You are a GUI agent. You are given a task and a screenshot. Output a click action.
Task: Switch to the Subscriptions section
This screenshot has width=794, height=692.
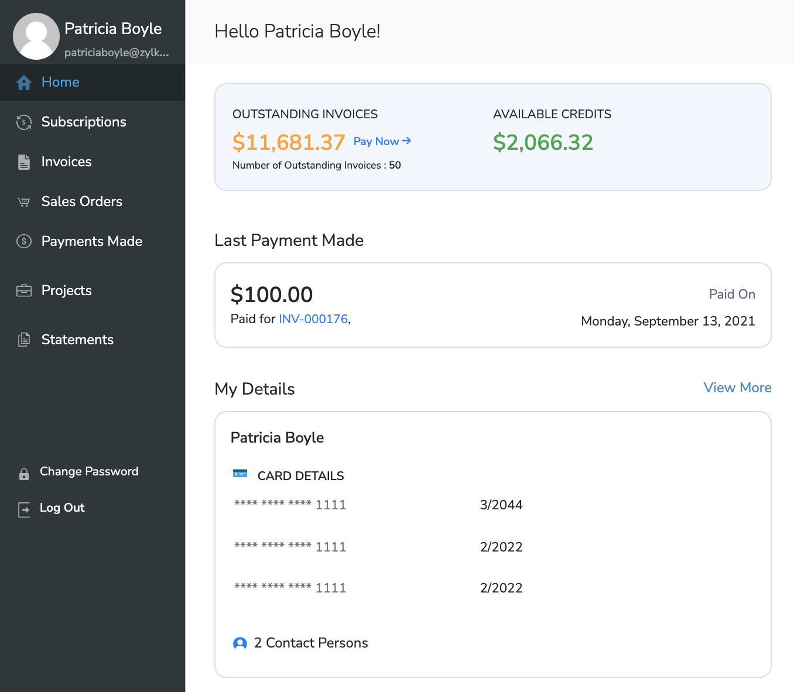[x=84, y=122]
